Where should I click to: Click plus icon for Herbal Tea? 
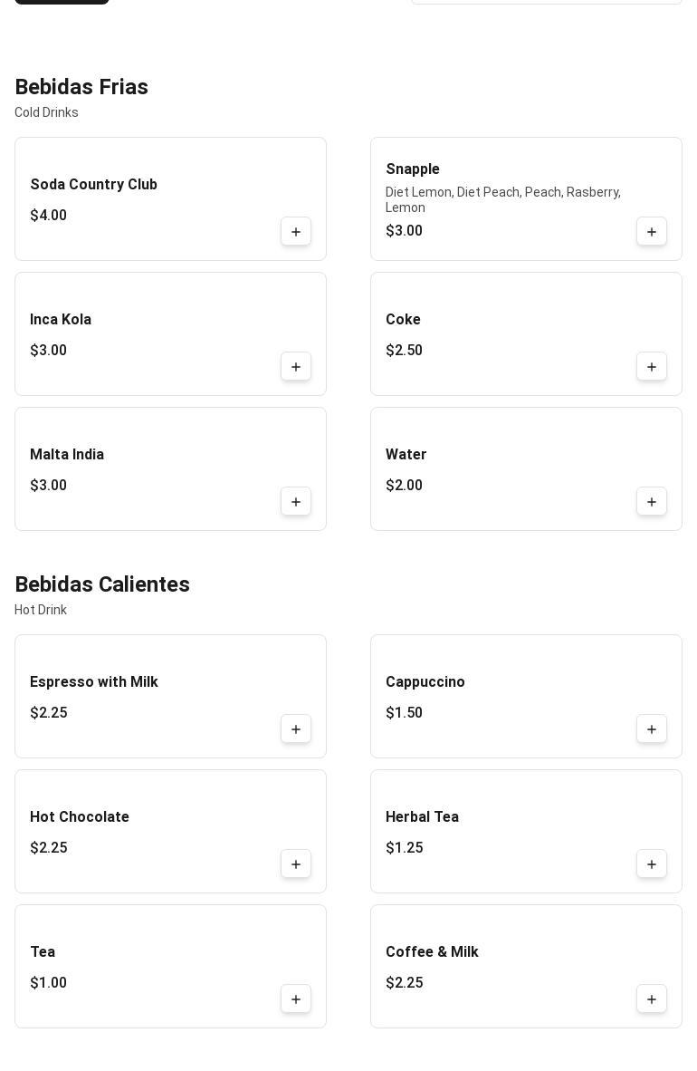click(x=652, y=864)
